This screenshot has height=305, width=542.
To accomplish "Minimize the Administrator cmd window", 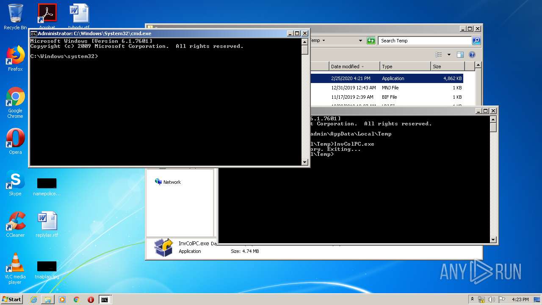I will click(290, 33).
